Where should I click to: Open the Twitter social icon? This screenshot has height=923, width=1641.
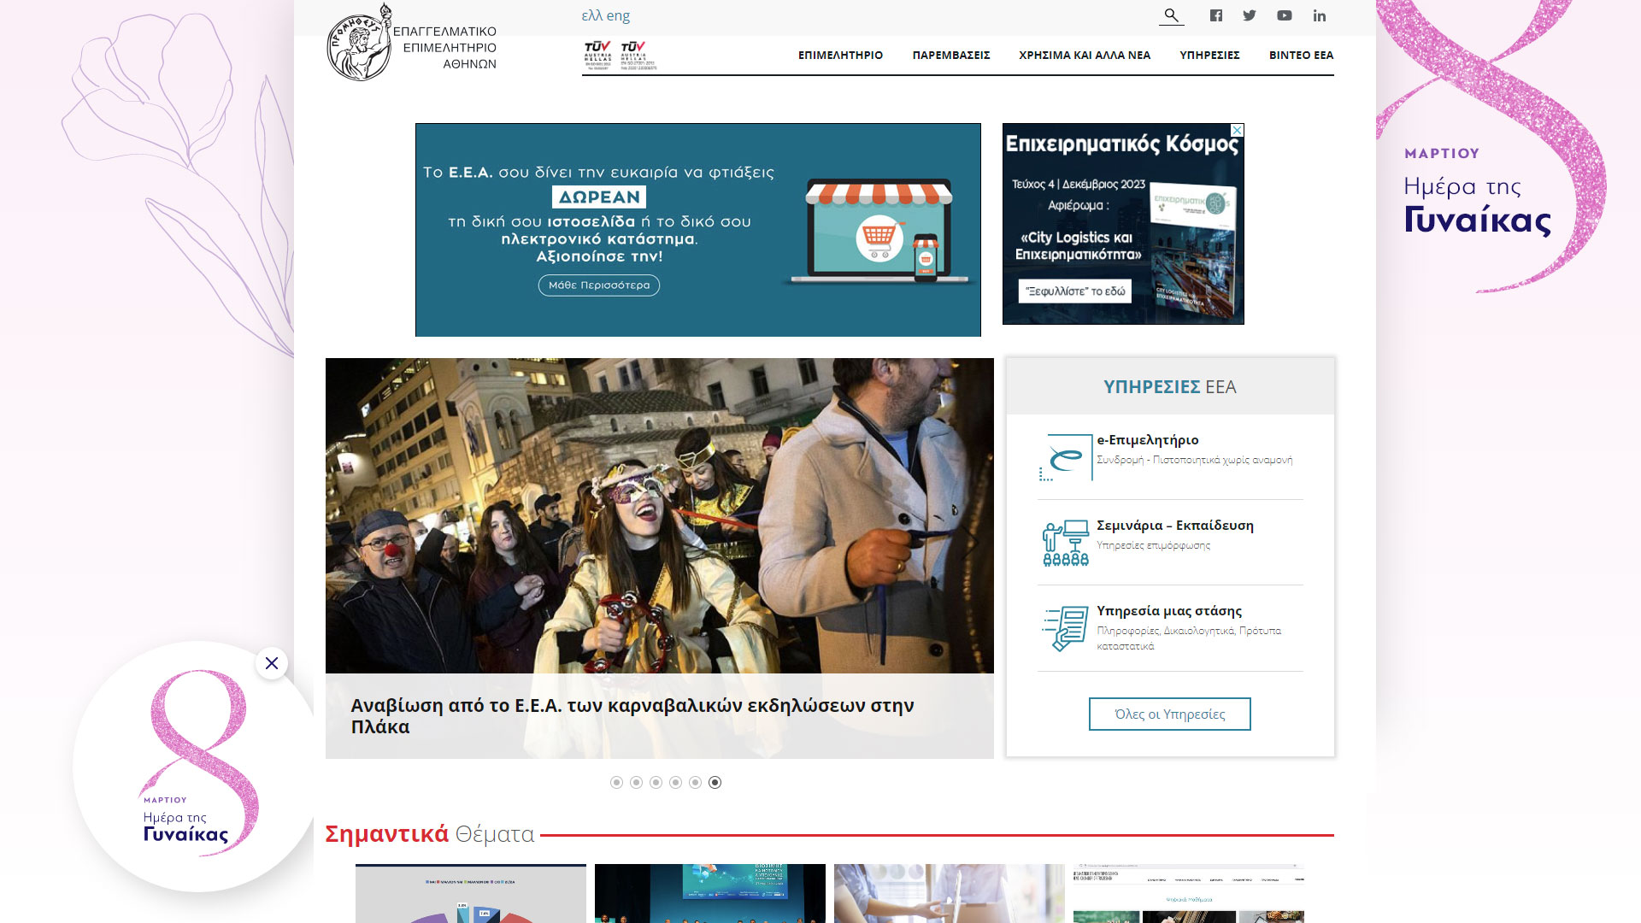(x=1250, y=15)
